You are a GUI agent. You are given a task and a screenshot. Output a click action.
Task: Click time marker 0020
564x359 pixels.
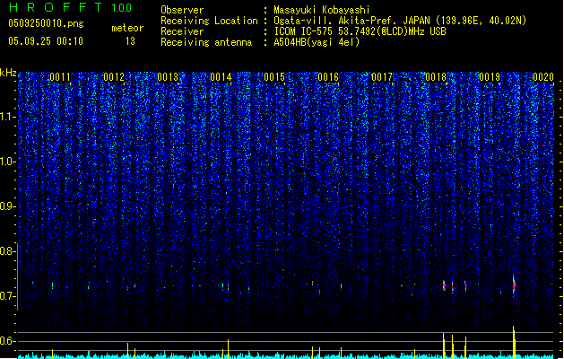(x=543, y=77)
